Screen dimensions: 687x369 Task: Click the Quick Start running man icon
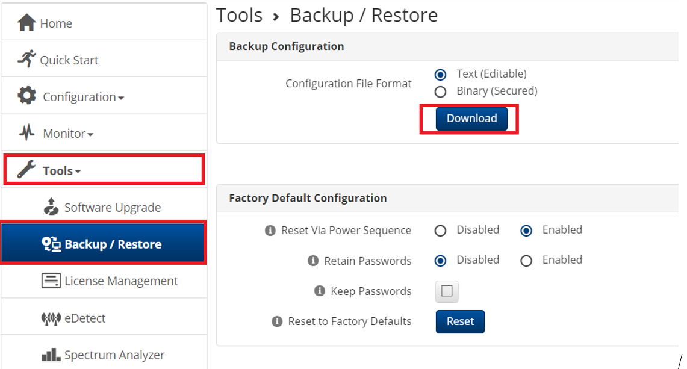click(x=27, y=59)
